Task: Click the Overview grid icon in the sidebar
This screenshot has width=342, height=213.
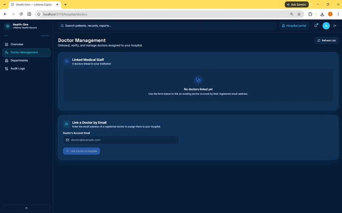Action: (x=6, y=44)
